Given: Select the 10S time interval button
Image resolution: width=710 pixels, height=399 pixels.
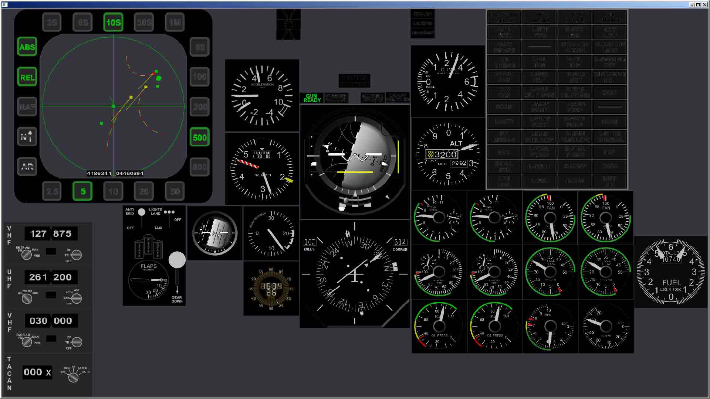Looking at the screenshot, I should [113, 23].
